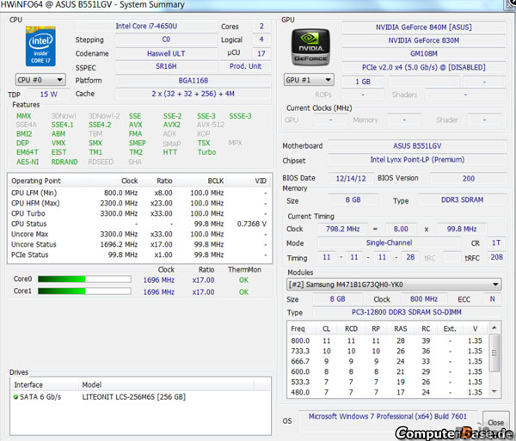This screenshot has height=441, width=516.
Task: Click the 15 W TDP value
Action: click(49, 95)
